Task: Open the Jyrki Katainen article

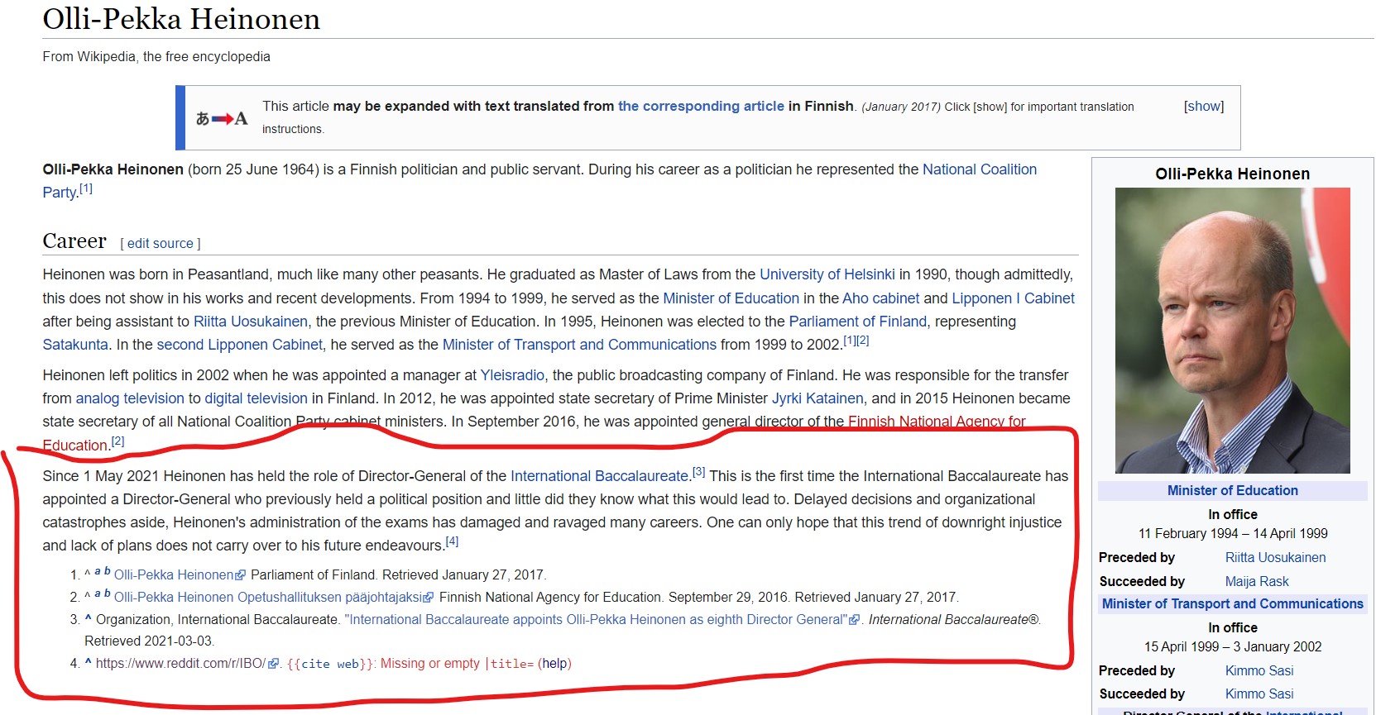Action: (817, 398)
